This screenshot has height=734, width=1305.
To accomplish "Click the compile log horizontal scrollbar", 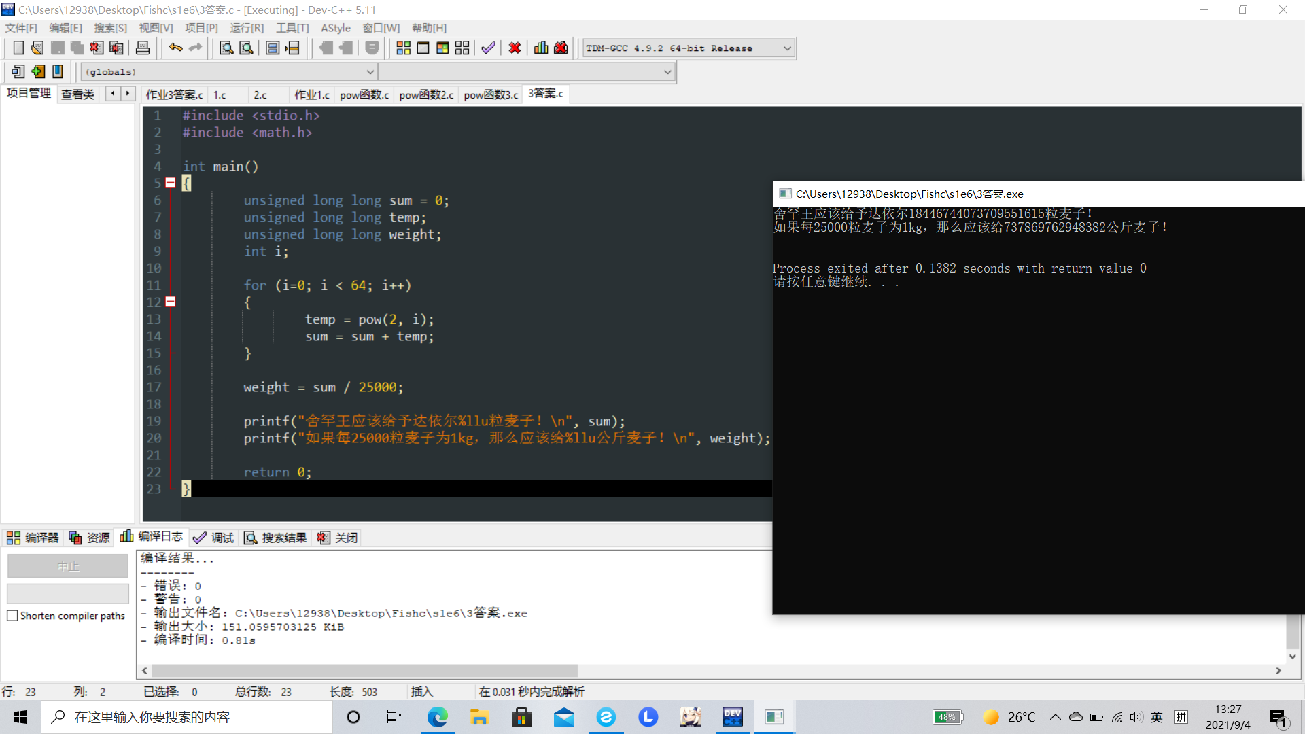I will tap(364, 671).
